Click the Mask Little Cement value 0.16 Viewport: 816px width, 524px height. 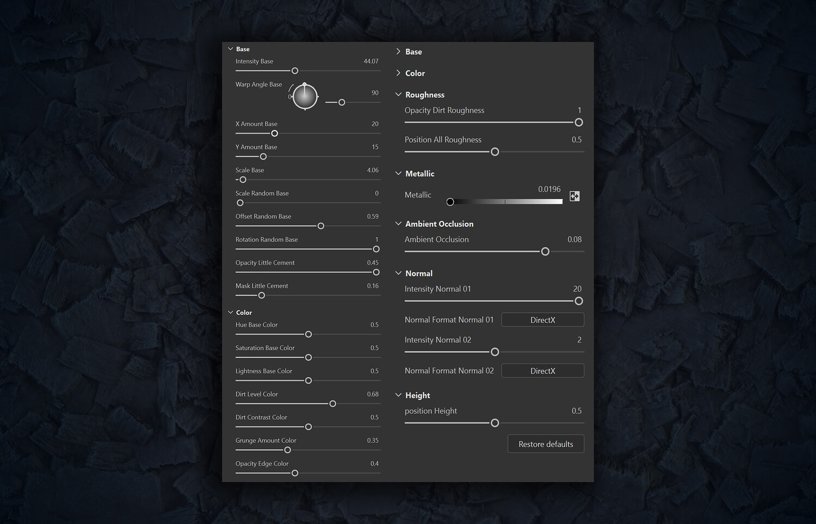(373, 286)
